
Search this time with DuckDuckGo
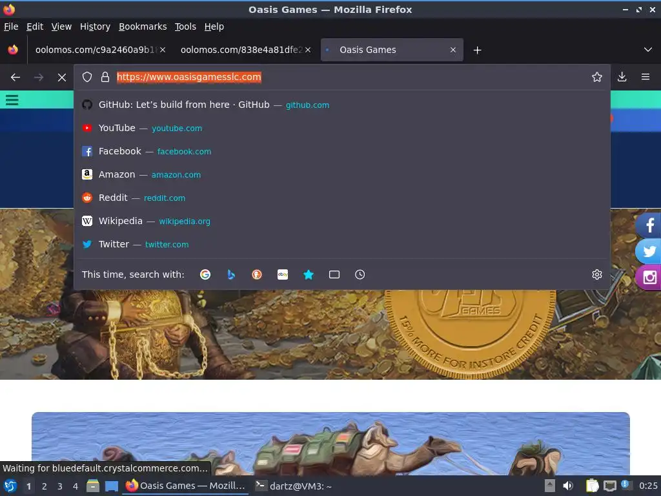257,274
